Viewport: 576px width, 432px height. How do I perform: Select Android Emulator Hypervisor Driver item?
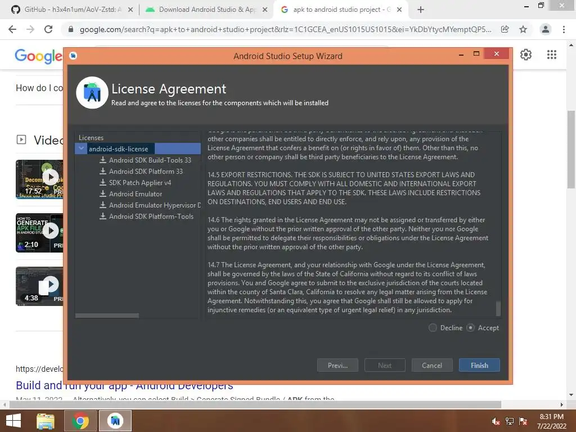(155, 205)
